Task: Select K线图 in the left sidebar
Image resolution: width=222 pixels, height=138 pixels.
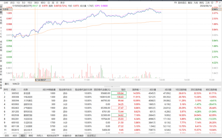Action: tap(1, 20)
